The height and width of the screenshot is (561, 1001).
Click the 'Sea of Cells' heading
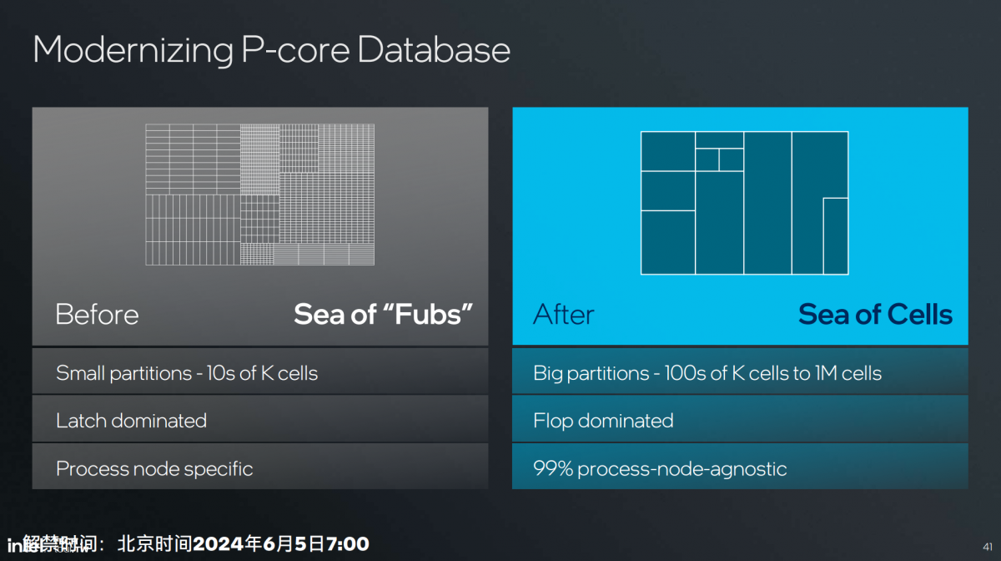[875, 315]
